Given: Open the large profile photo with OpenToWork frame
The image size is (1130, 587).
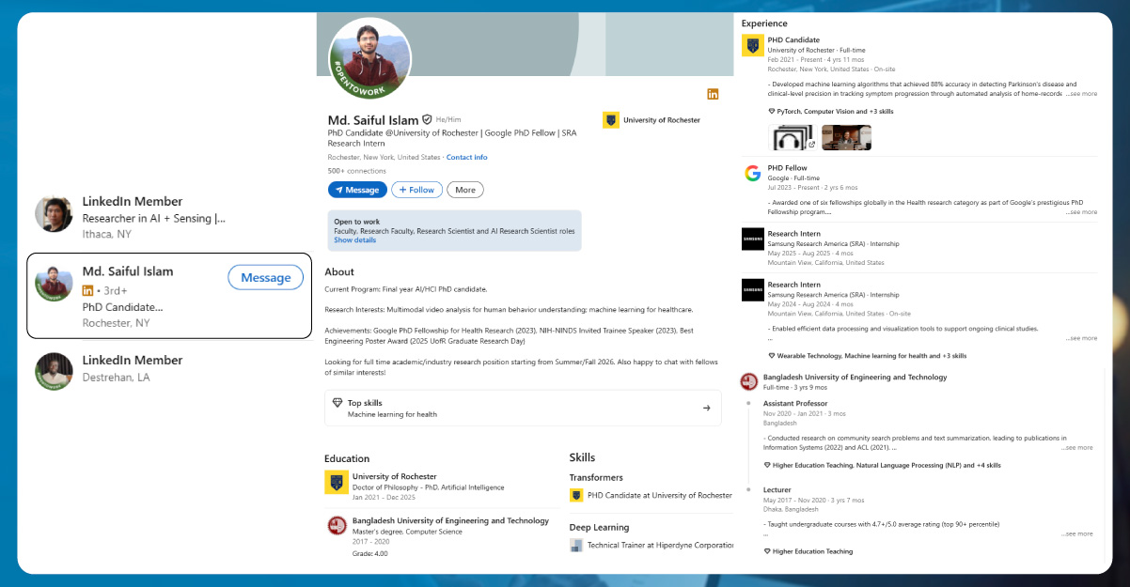Looking at the screenshot, I should point(369,58).
